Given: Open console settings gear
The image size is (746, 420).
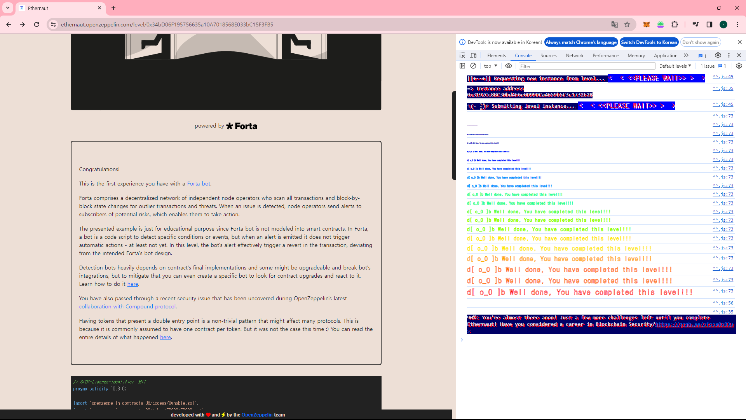Looking at the screenshot, I should 739,66.
